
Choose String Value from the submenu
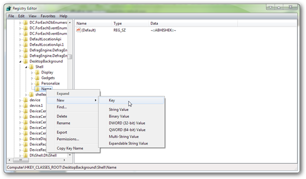131,109
